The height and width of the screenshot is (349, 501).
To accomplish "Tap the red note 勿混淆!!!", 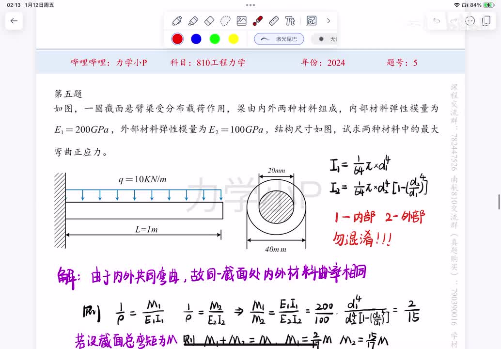I will [x=362, y=238].
